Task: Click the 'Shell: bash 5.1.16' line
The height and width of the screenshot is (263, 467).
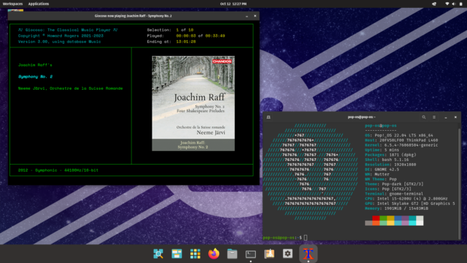Action: pos(387,160)
